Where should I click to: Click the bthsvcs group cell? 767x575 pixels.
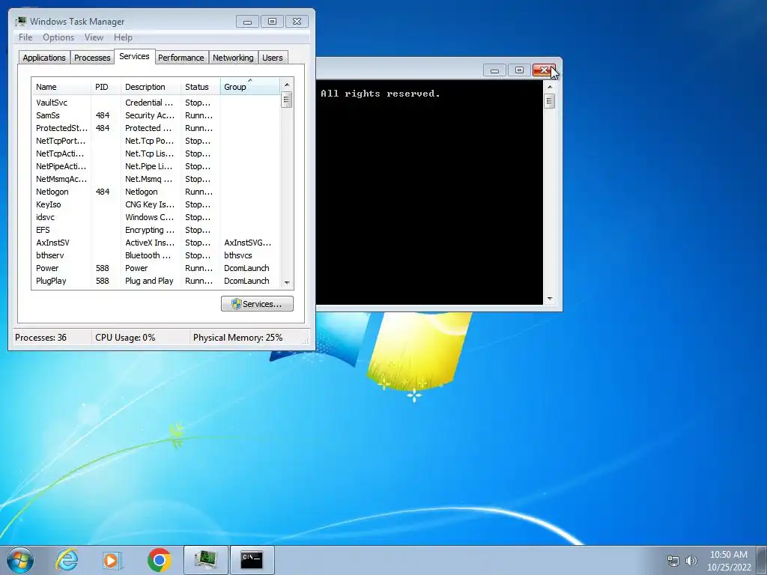[238, 255]
